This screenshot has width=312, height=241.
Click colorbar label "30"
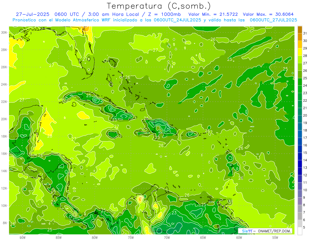pyautogui.click(x=305, y=41)
